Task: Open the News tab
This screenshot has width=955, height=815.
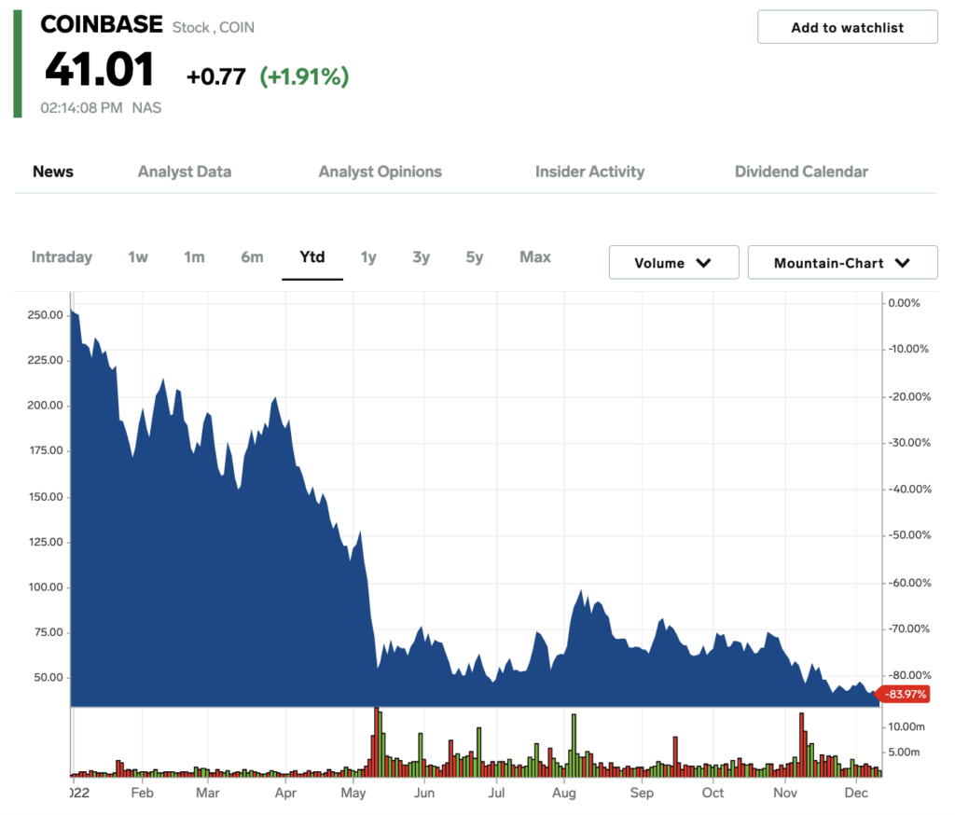Action: pyautogui.click(x=53, y=172)
